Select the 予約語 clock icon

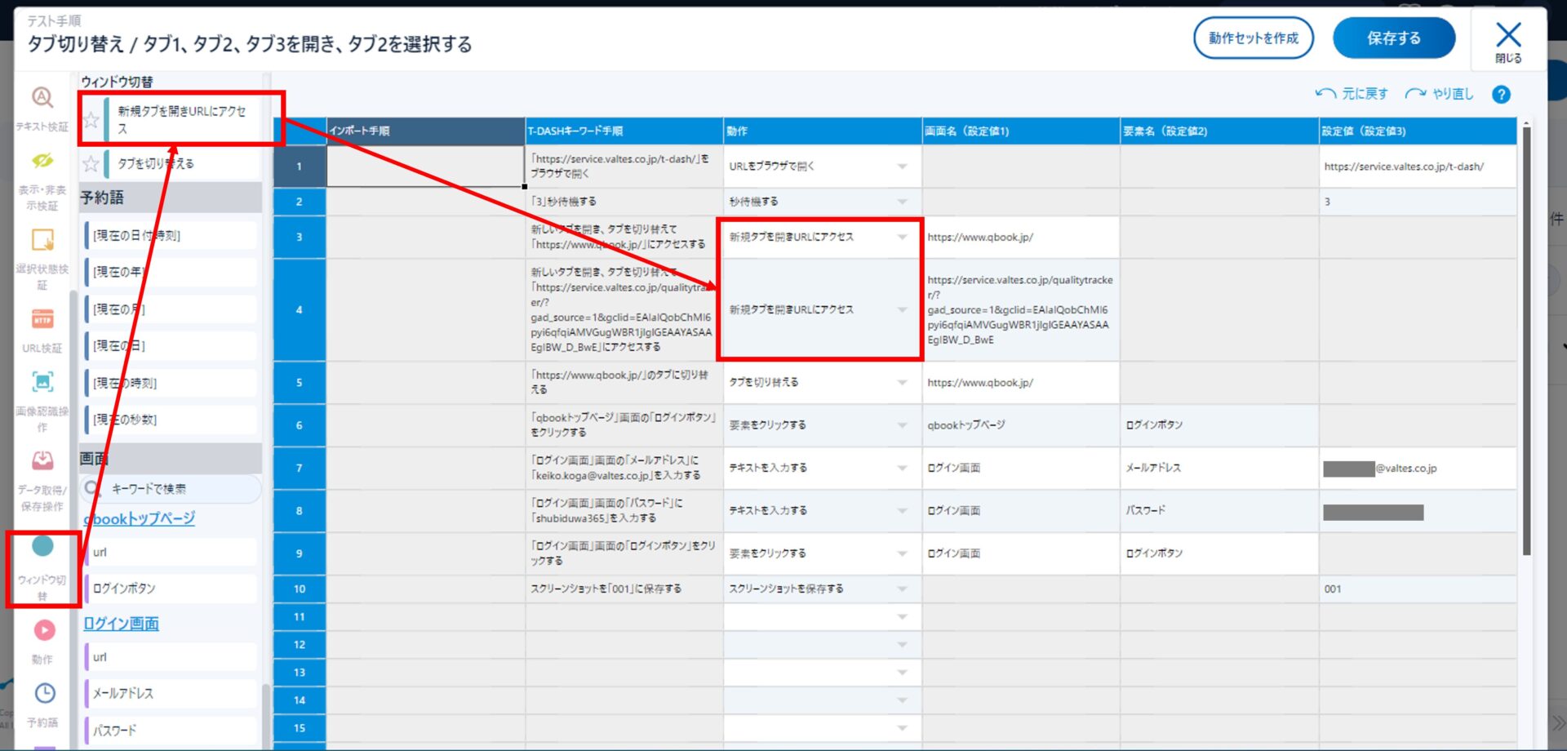click(44, 693)
